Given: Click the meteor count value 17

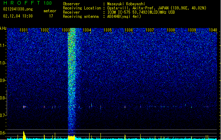Looking at the screenshot, I should [x=51, y=16].
